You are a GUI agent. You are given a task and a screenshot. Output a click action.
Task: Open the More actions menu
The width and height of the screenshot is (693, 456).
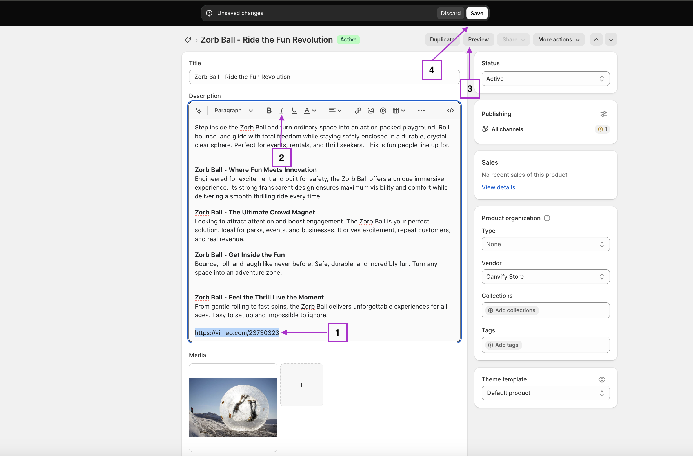(558, 40)
